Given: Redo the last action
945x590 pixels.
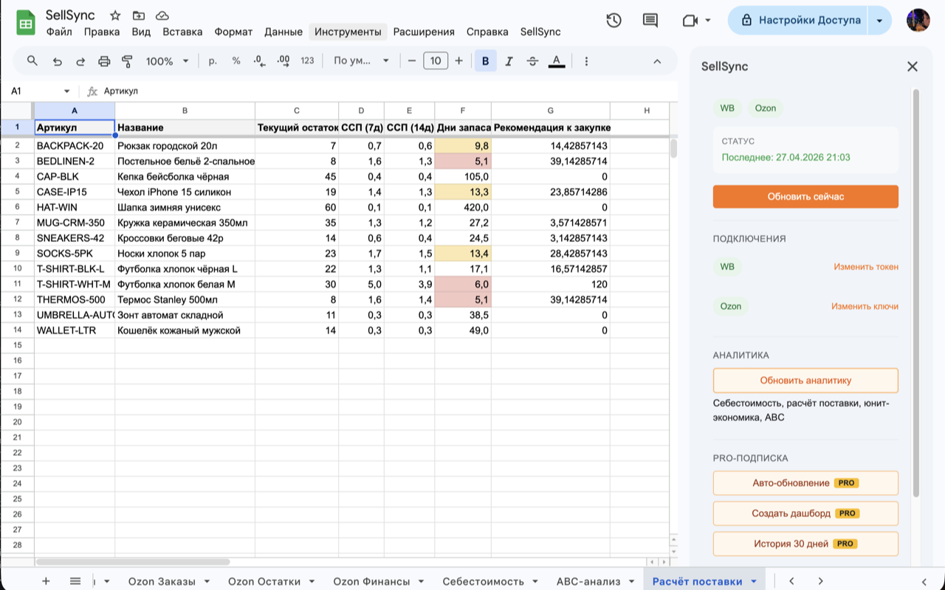Looking at the screenshot, I should [80, 61].
